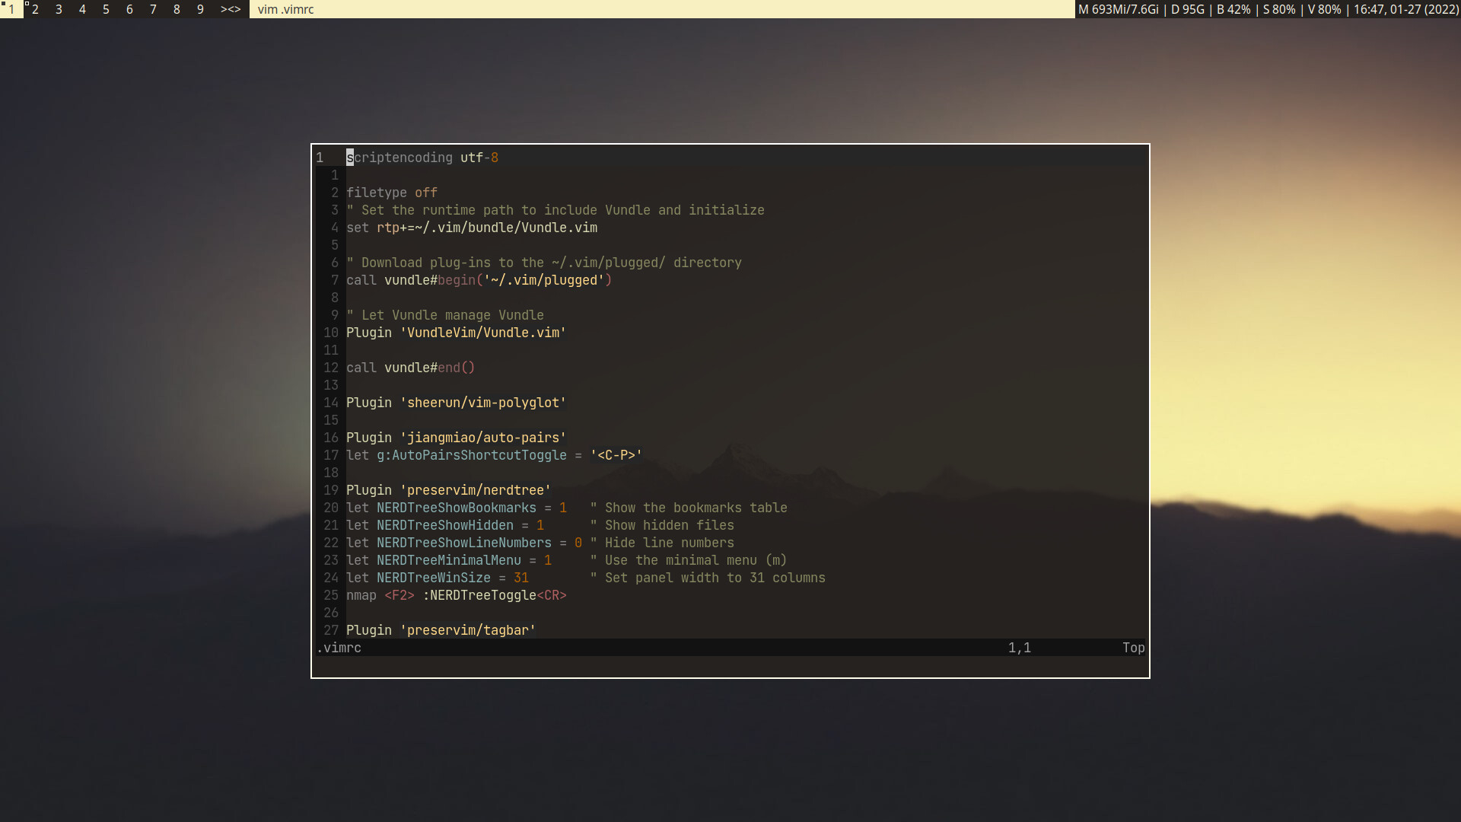1461x822 pixels.
Task: Click relative line number 27 in gutter
Action: coord(331,630)
